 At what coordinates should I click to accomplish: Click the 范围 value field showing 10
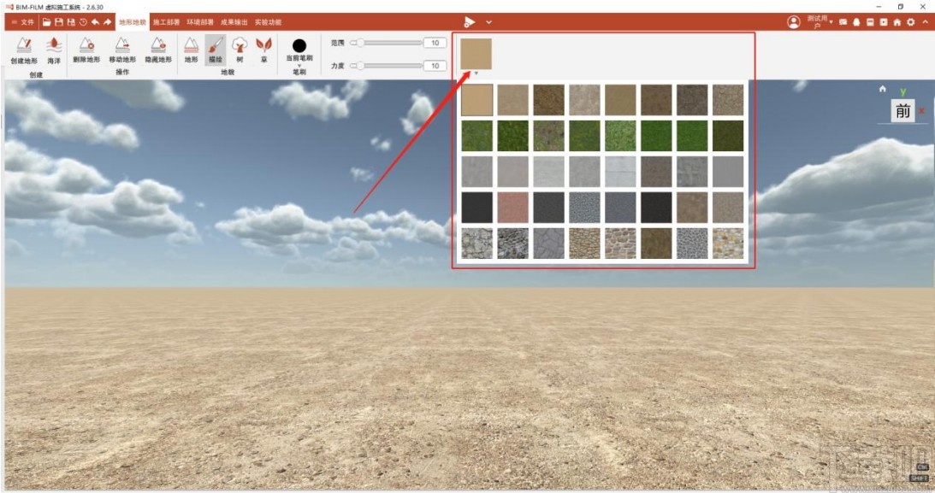coord(435,43)
